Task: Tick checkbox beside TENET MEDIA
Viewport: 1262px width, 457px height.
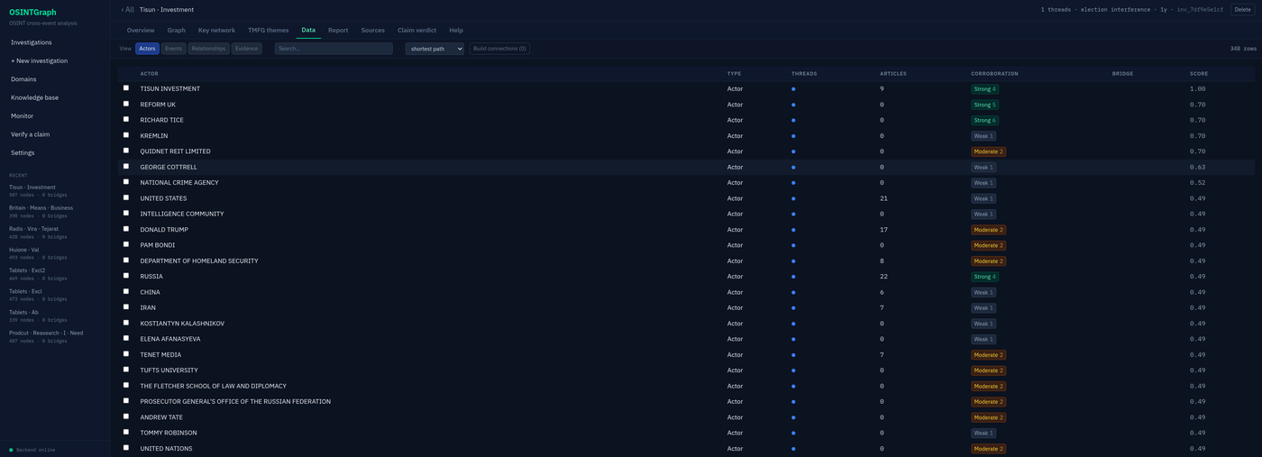Action: (x=126, y=354)
